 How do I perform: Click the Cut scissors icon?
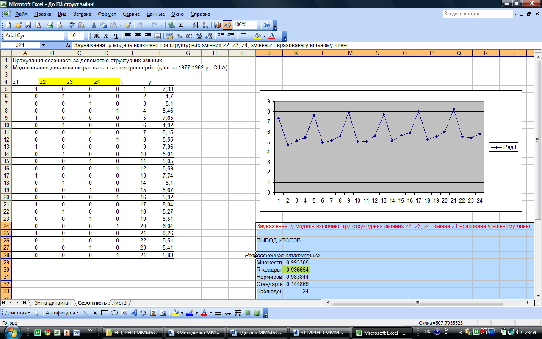coord(94,25)
